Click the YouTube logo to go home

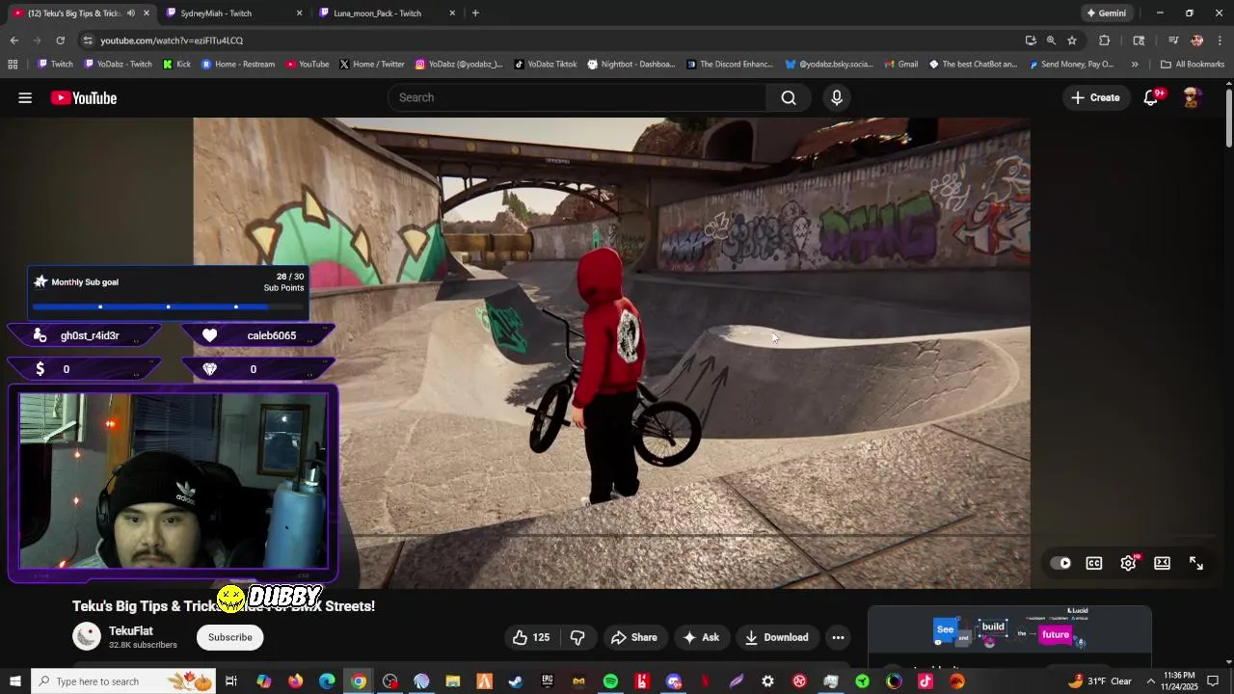[84, 97]
